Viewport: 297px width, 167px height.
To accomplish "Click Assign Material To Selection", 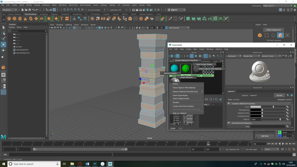I will point(186,60).
